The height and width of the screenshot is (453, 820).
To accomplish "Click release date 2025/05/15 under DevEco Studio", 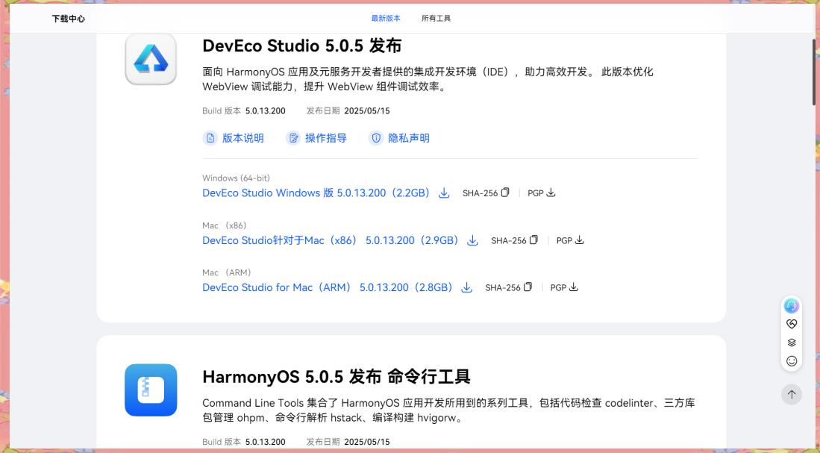I will pyautogui.click(x=367, y=111).
